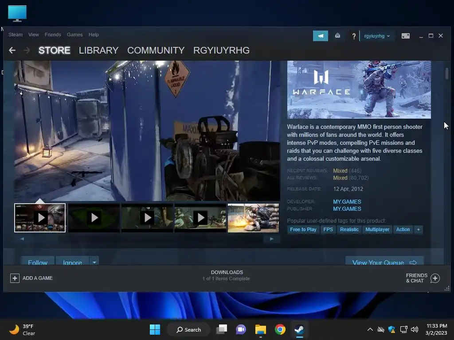The width and height of the screenshot is (454, 340).
Task: Go back with the Steam back arrow
Action: (x=12, y=50)
